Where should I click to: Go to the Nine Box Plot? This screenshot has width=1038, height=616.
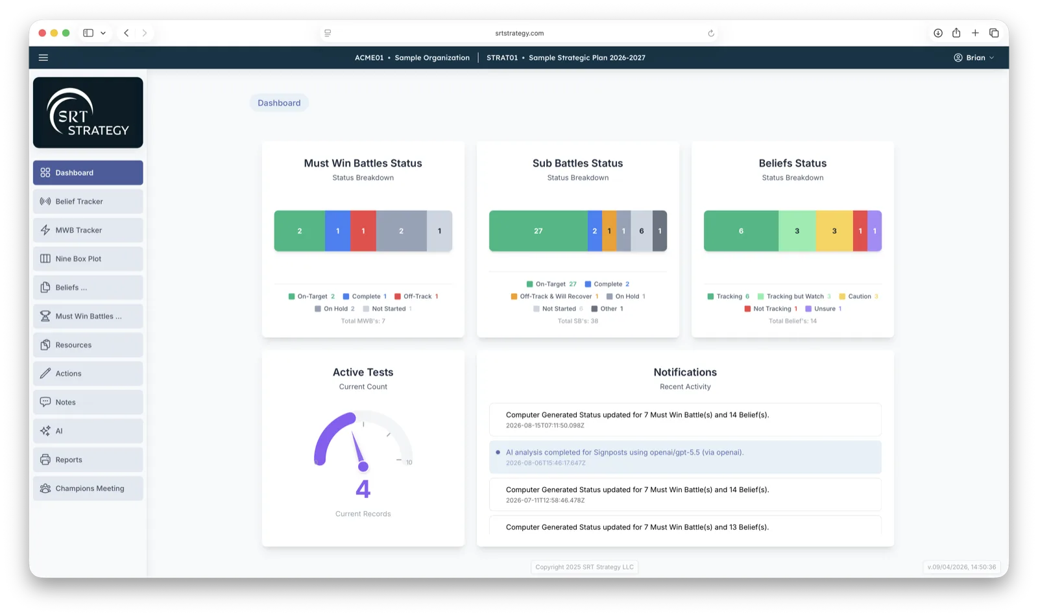(88, 259)
